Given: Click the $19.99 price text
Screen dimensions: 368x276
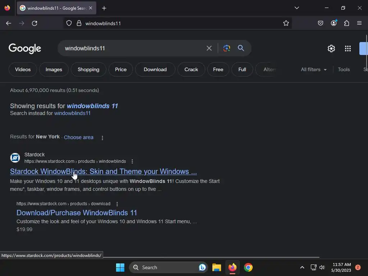Looking at the screenshot, I should coord(24,229).
